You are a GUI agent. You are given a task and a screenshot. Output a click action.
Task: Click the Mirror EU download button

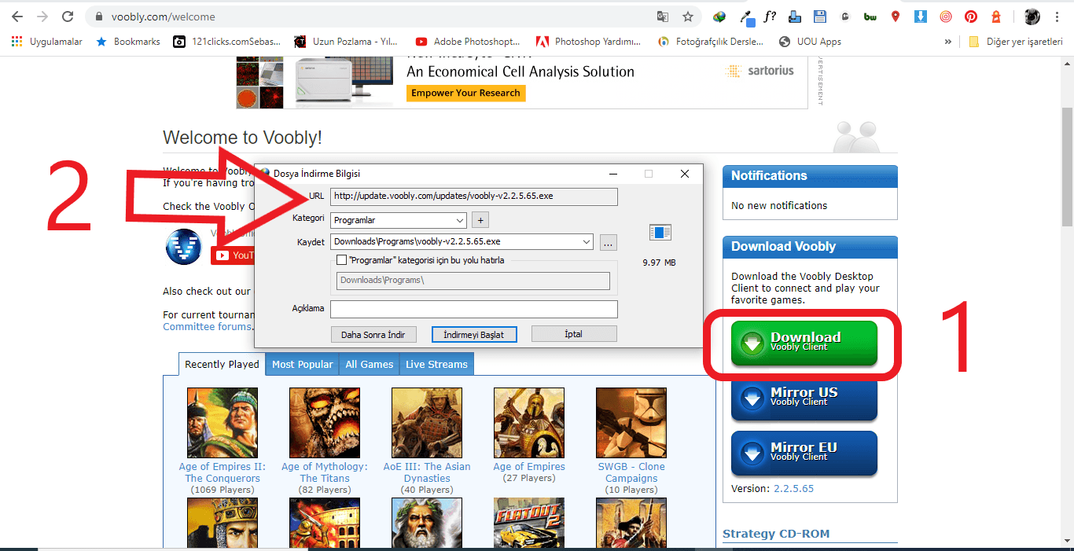(804, 453)
